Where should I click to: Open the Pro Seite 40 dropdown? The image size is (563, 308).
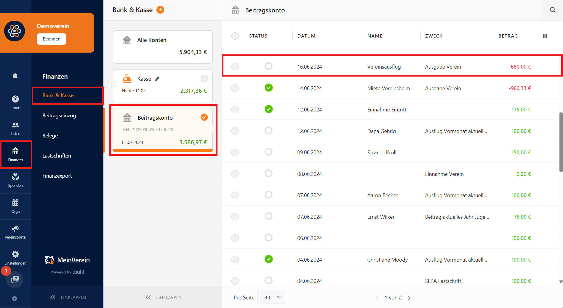[x=271, y=297]
